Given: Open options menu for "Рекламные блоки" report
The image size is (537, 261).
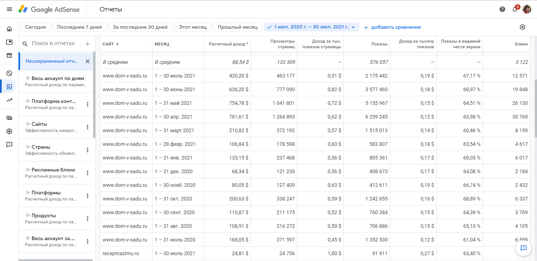Looking at the screenshot, I should point(88,173).
